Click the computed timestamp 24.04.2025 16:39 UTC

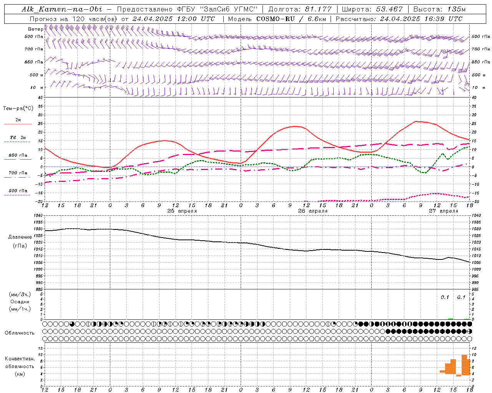tap(421, 18)
